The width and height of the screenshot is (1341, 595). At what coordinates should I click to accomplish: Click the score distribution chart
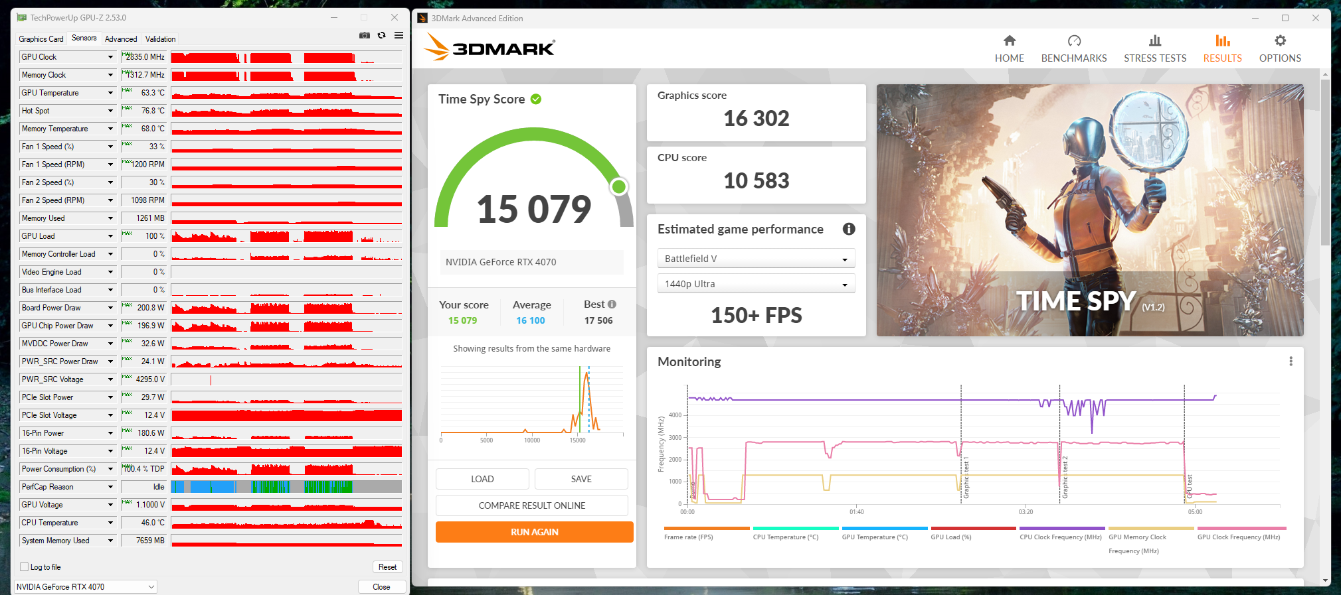(x=532, y=402)
